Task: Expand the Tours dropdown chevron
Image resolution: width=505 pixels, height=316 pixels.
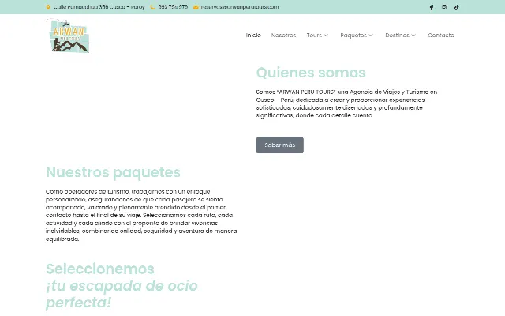Action: [x=326, y=36]
